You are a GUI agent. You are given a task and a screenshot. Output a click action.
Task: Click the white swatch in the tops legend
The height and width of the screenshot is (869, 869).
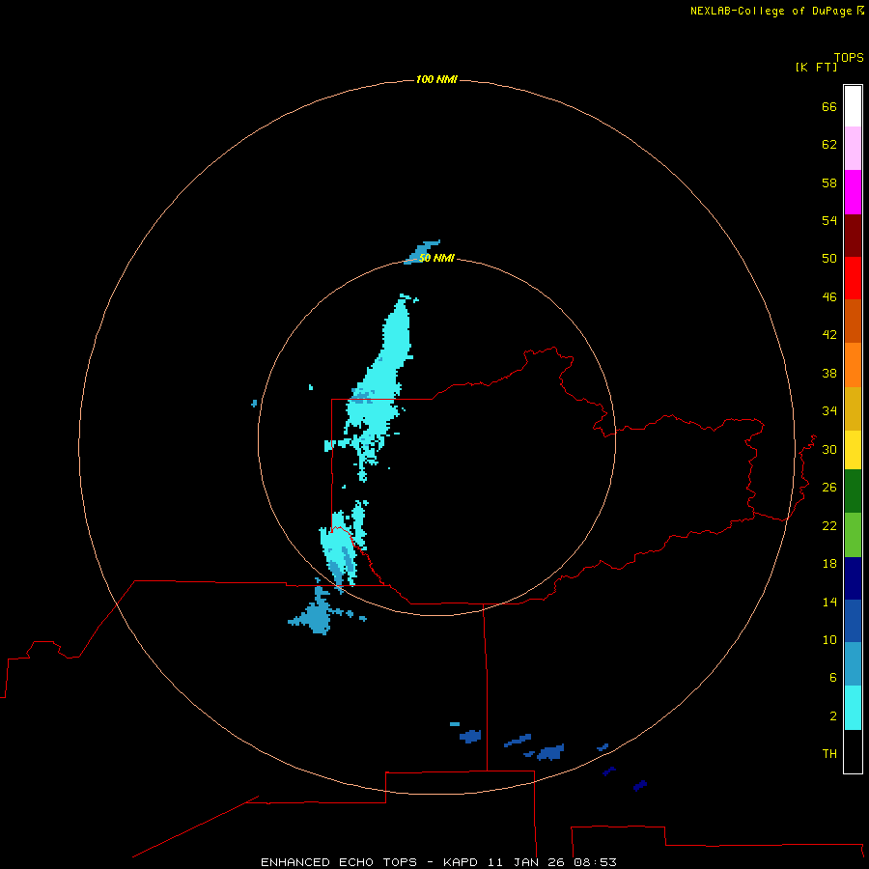pos(853,106)
